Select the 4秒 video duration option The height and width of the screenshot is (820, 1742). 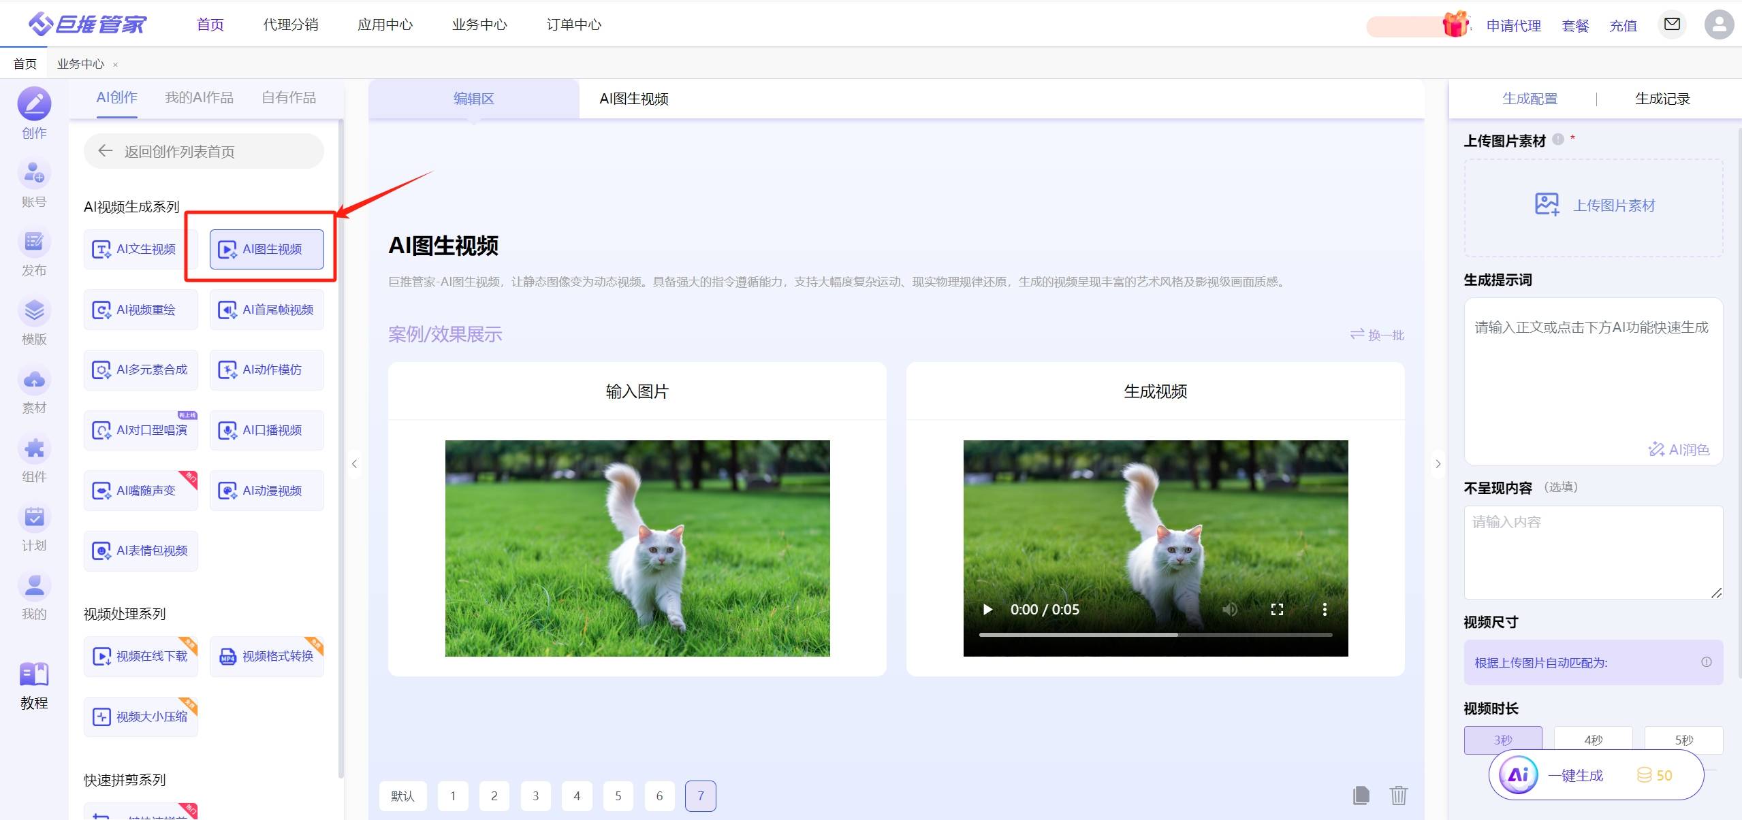click(x=1593, y=740)
